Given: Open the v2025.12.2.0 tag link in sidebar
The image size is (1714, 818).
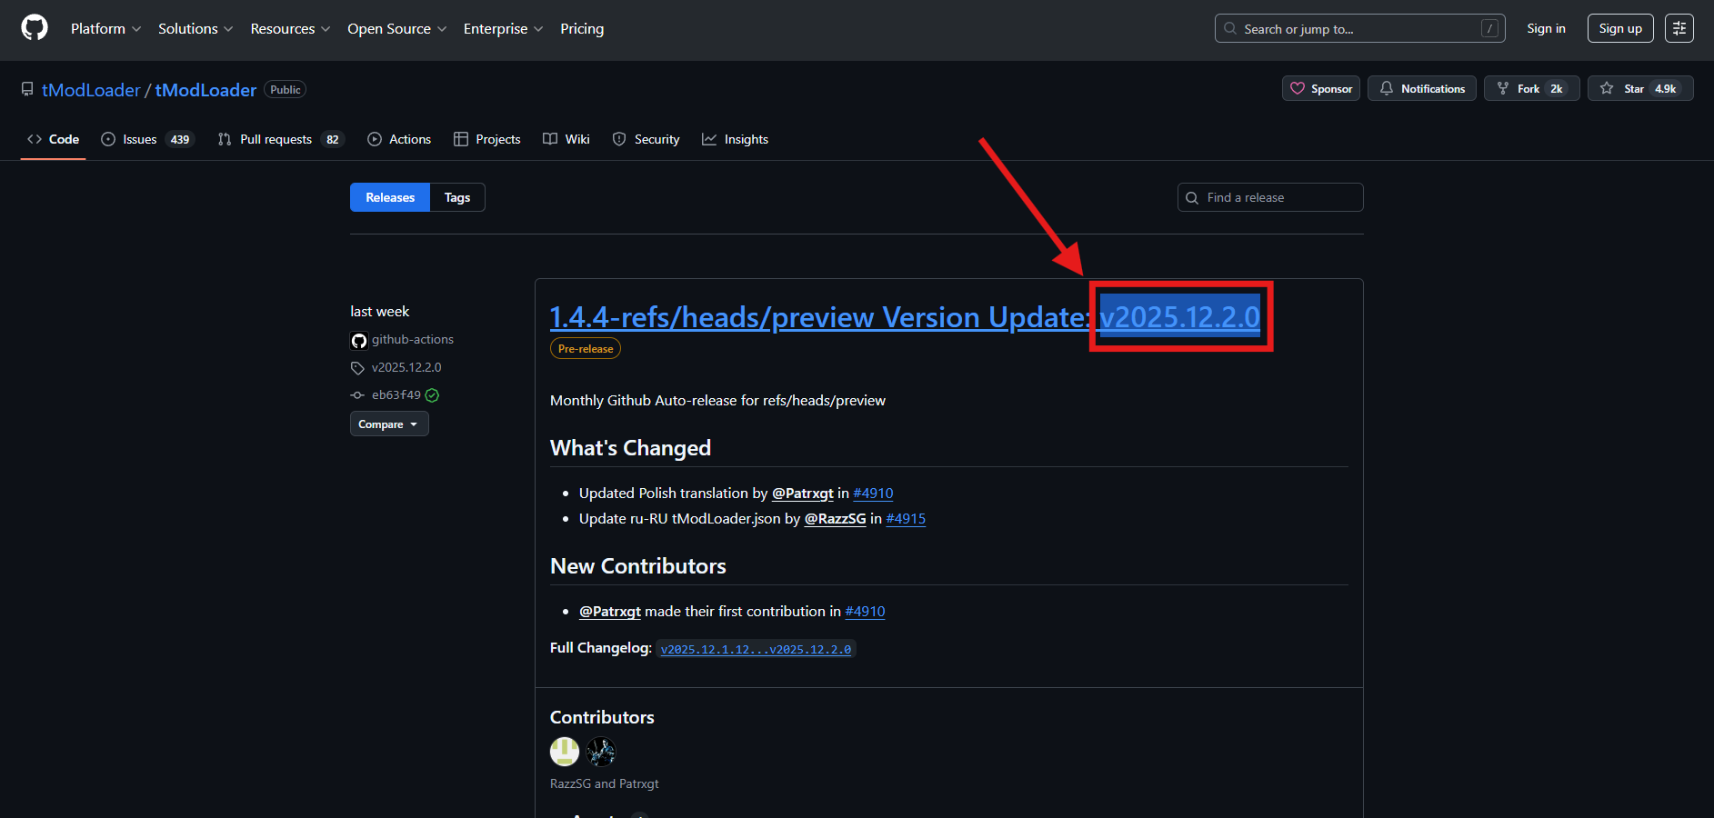Looking at the screenshot, I should 406,368.
